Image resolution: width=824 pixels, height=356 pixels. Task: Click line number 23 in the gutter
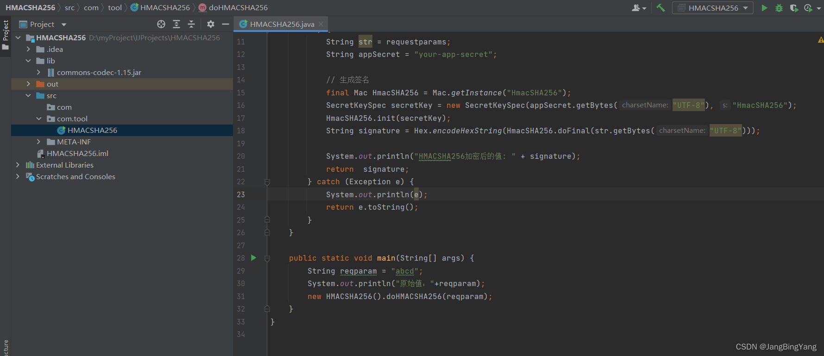pyautogui.click(x=241, y=194)
